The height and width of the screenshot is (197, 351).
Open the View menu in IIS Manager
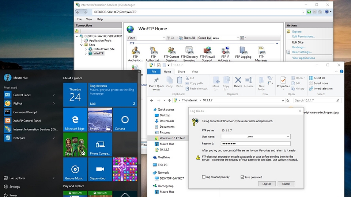89,19
